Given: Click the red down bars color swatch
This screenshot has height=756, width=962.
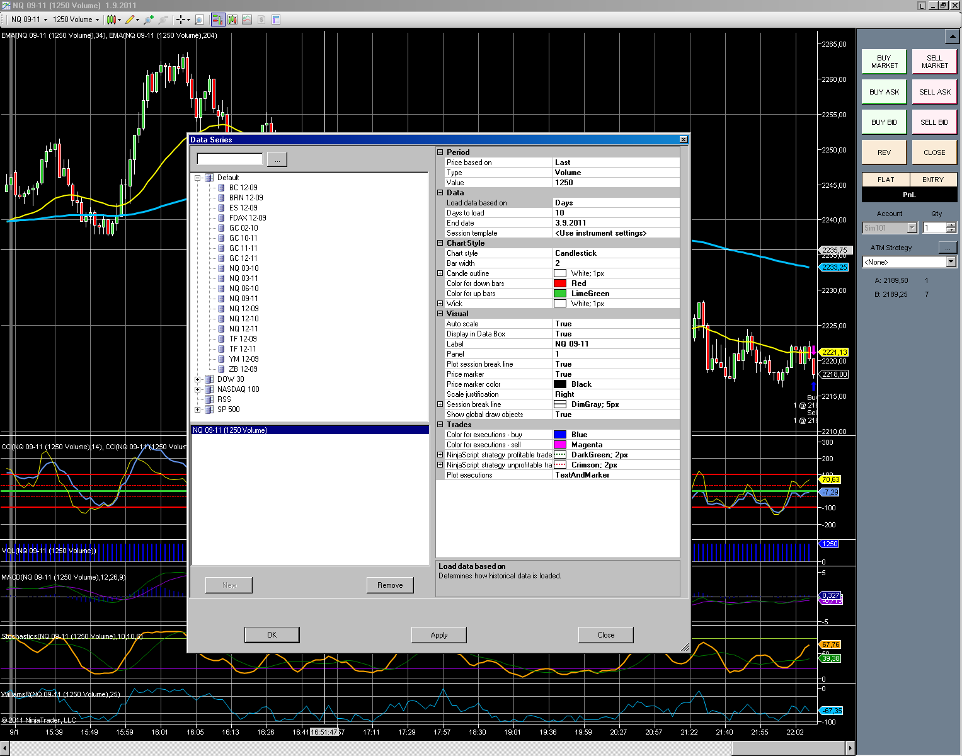Looking at the screenshot, I should pyautogui.click(x=559, y=283).
